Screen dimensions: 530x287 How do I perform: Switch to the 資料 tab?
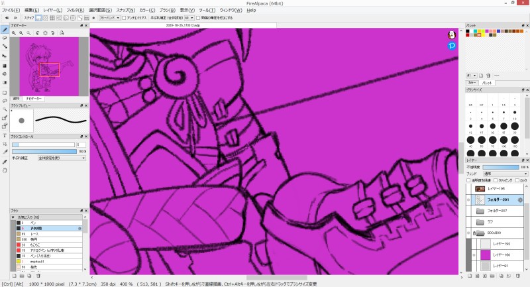16,99
